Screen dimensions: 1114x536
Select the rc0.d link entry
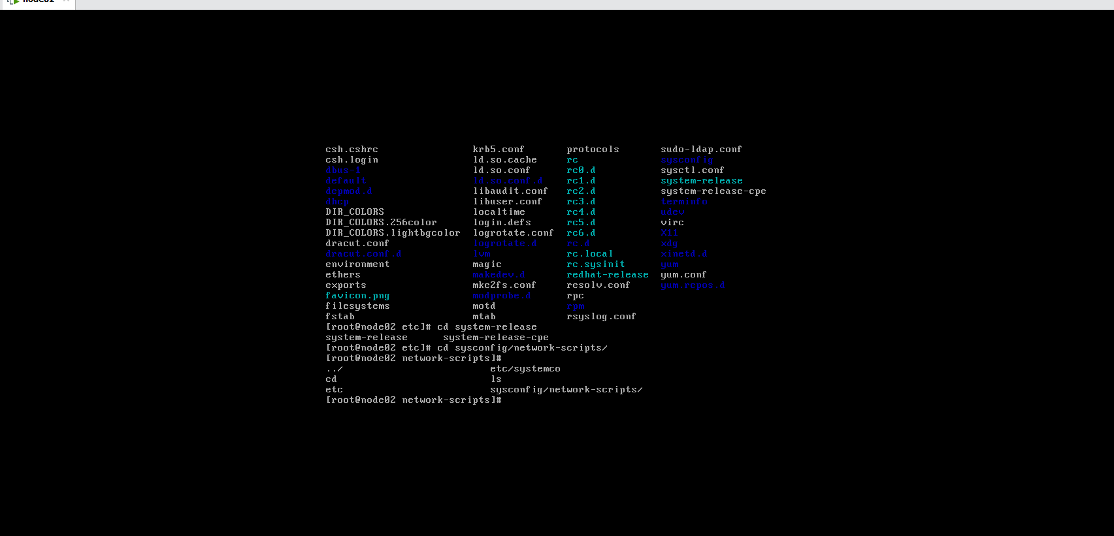click(x=581, y=170)
